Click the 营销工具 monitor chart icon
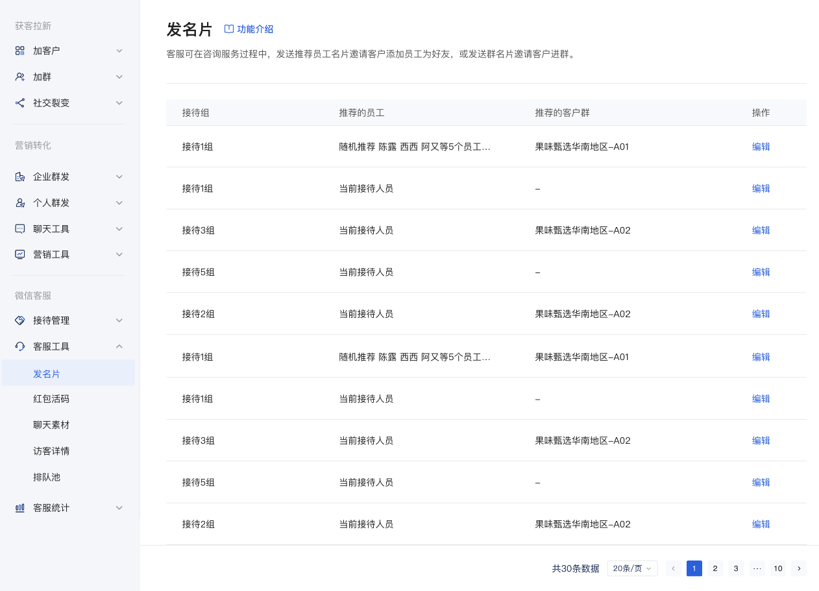The image size is (819, 591). point(20,254)
